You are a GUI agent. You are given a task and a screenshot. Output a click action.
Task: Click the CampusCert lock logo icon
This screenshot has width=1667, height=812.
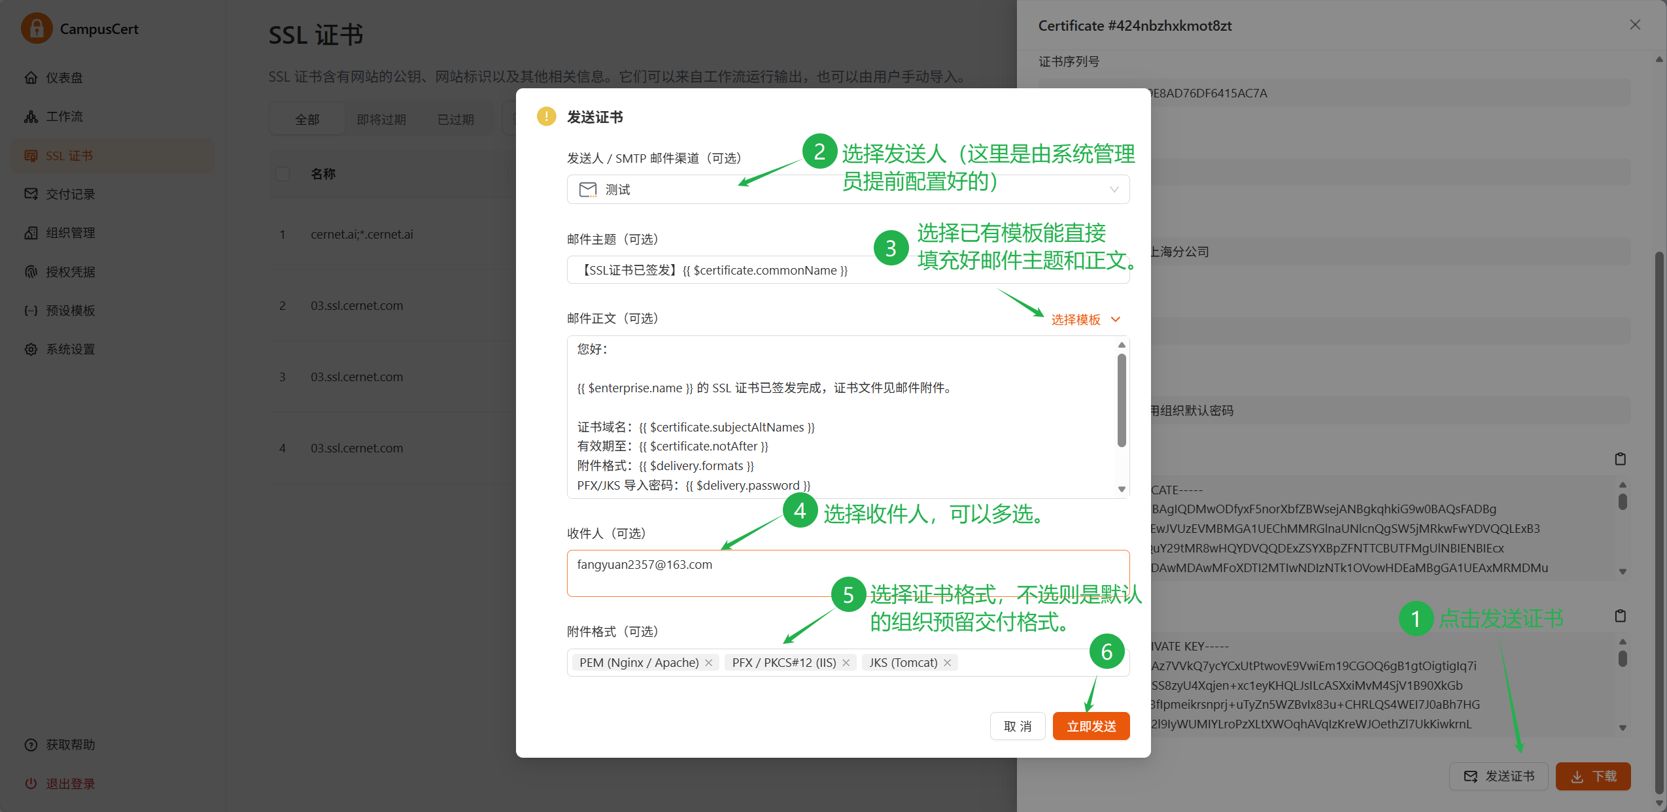click(x=37, y=28)
